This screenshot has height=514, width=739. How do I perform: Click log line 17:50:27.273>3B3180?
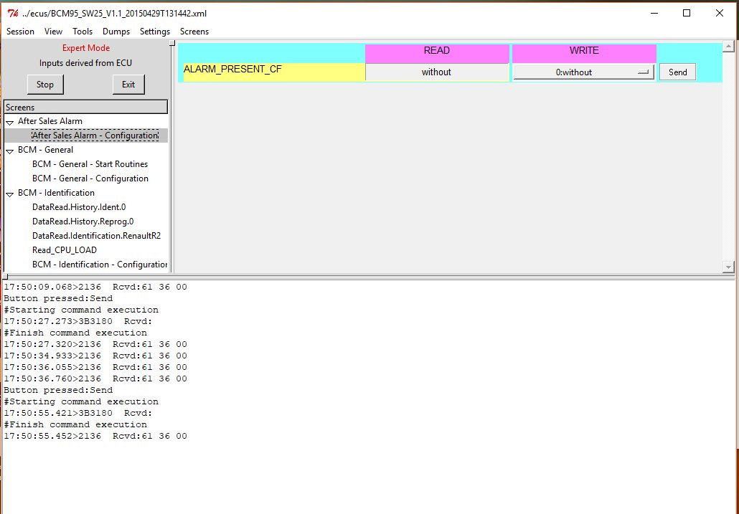pos(78,321)
